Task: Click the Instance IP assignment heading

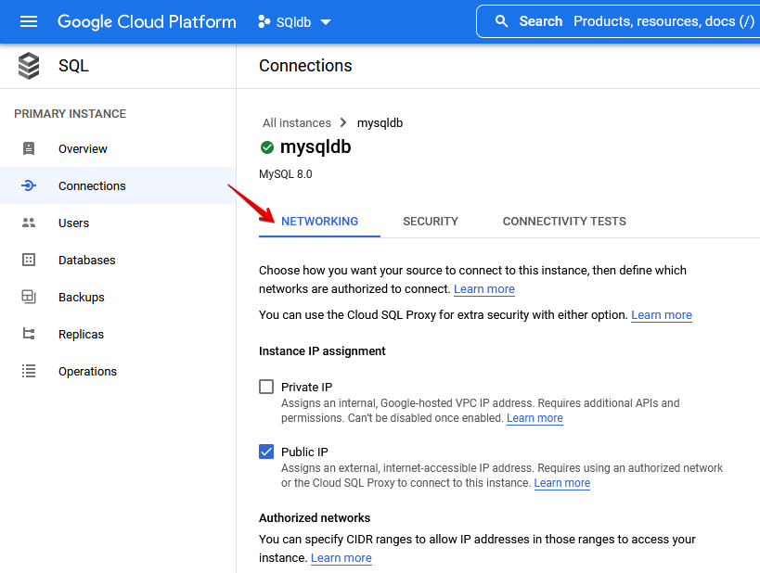Action: (x=322, y=351)
